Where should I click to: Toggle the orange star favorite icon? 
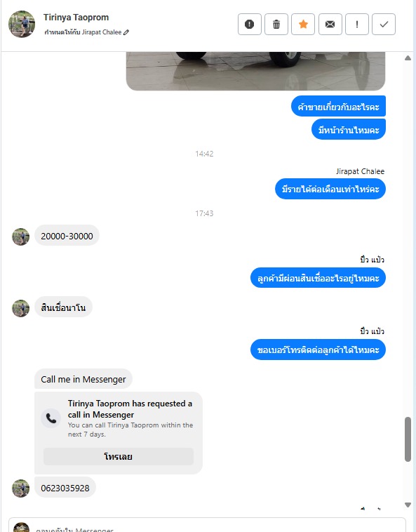[303, 25]
